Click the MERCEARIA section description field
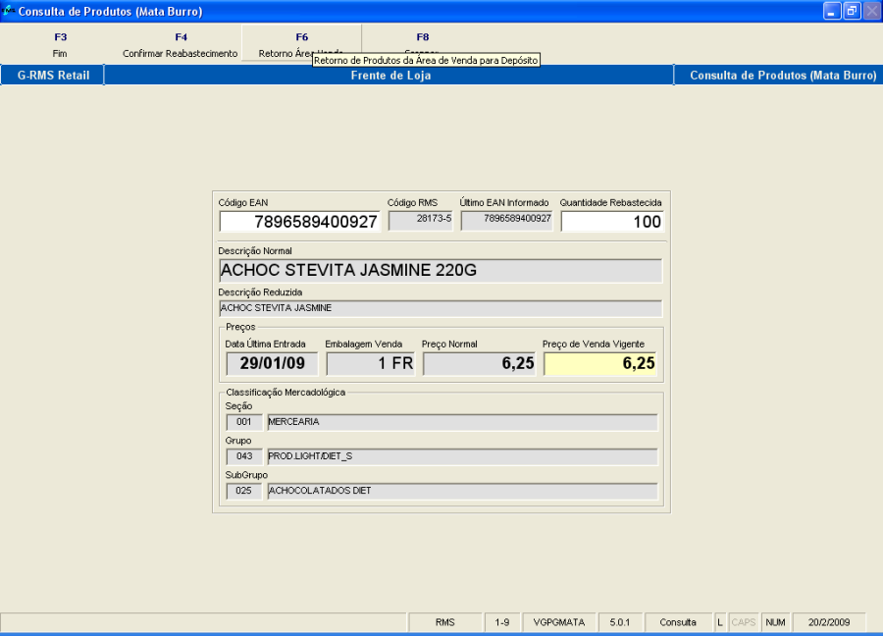883x636 pixels. pos(462,422)
